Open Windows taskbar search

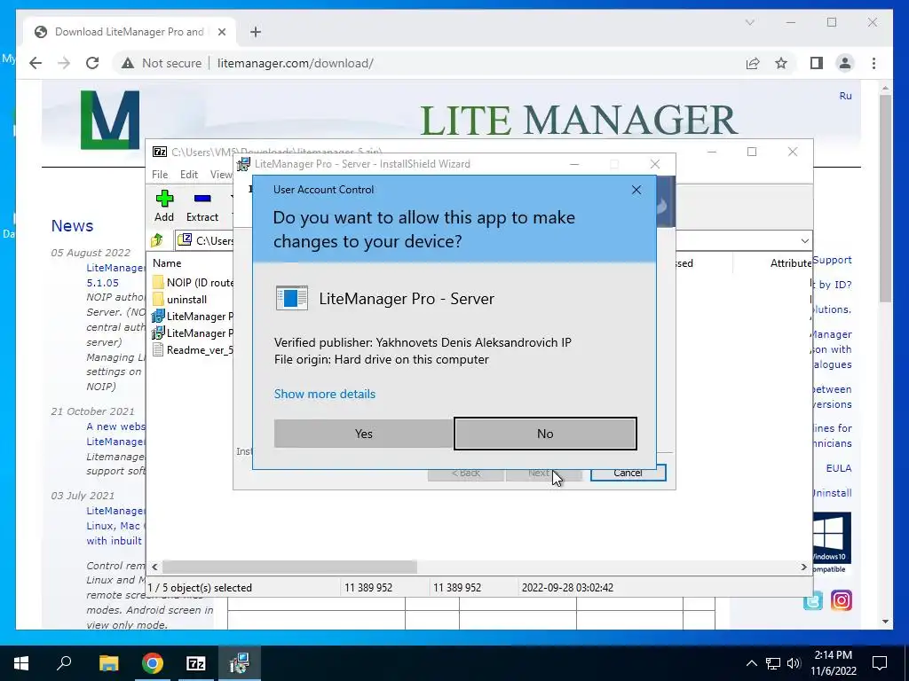pos(64,663)
